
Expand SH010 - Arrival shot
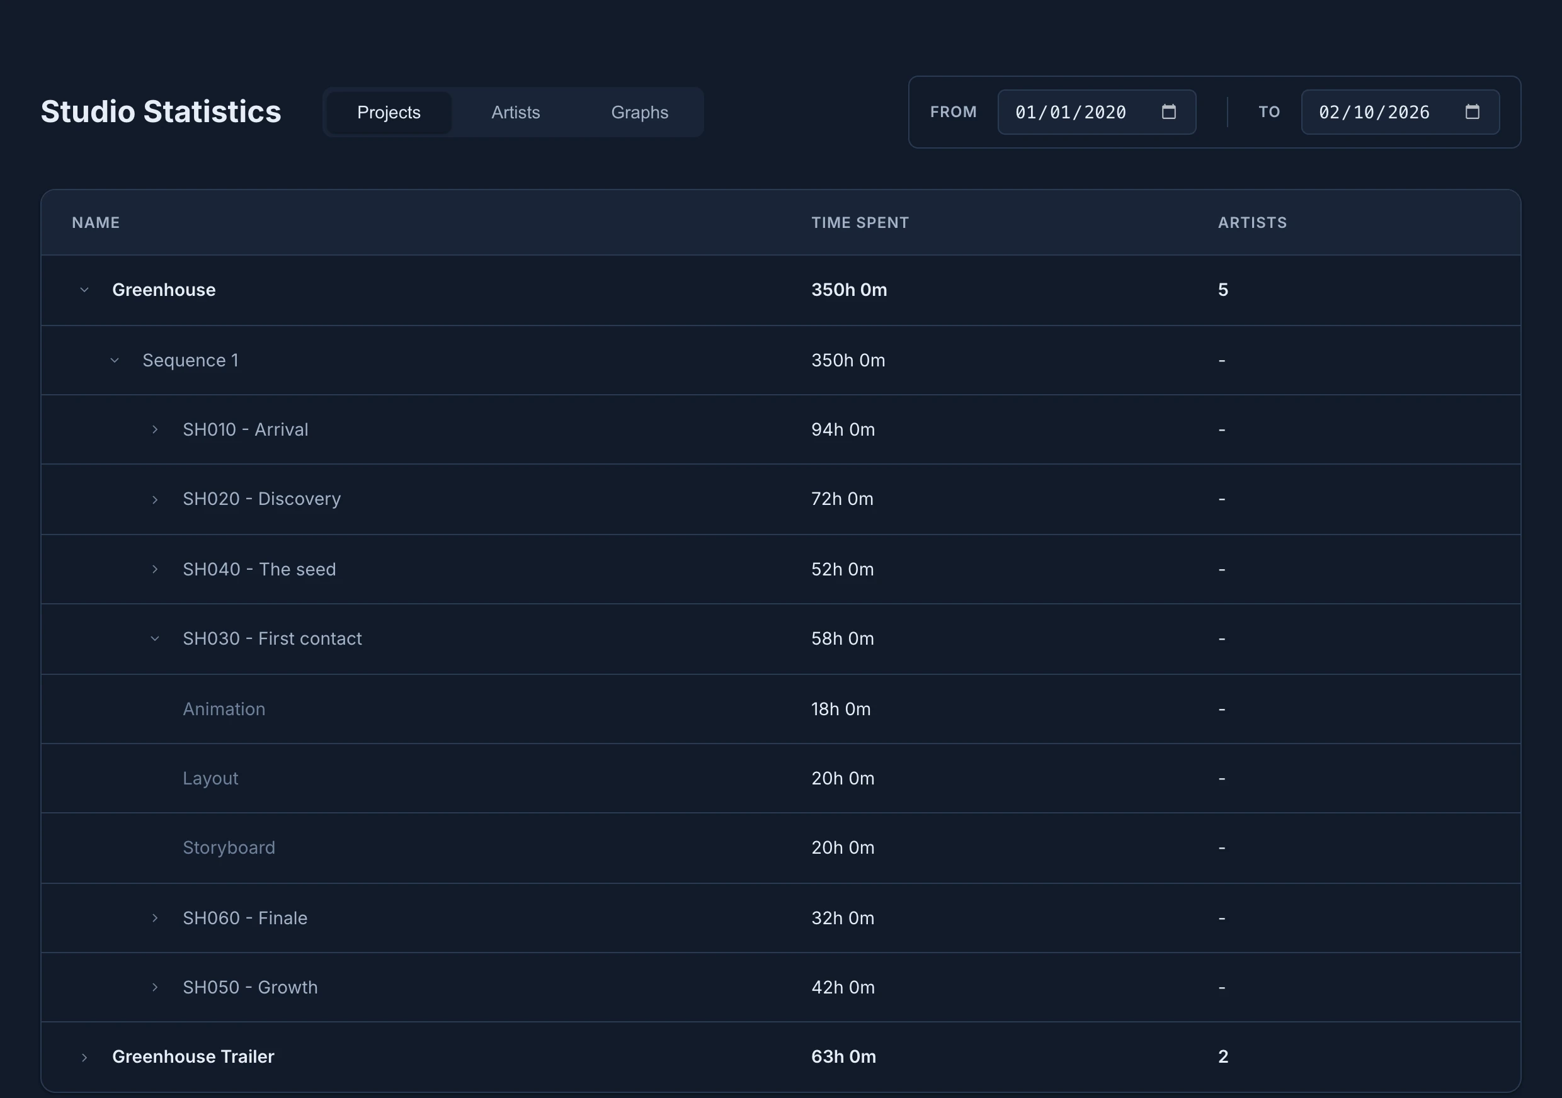tap(155, 429)
